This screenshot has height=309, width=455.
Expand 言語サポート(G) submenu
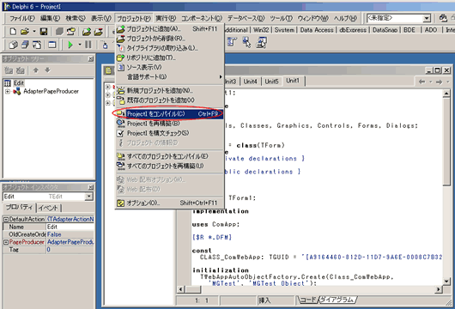coord(169,76)
